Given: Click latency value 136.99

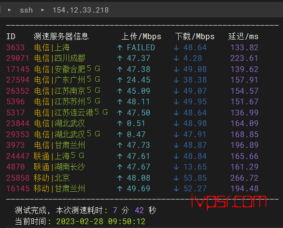Looking at the screenshot, I should [x=244, y=113].
